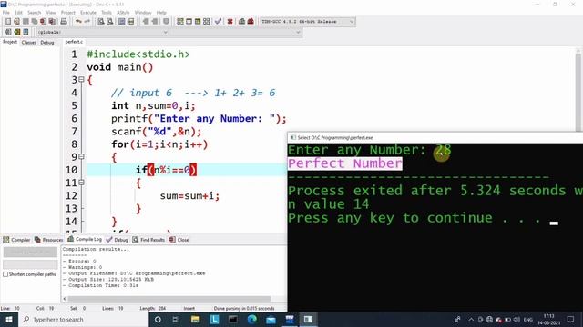
Task: Click the editor vertical scrollbar
Action: click(578, 93)
